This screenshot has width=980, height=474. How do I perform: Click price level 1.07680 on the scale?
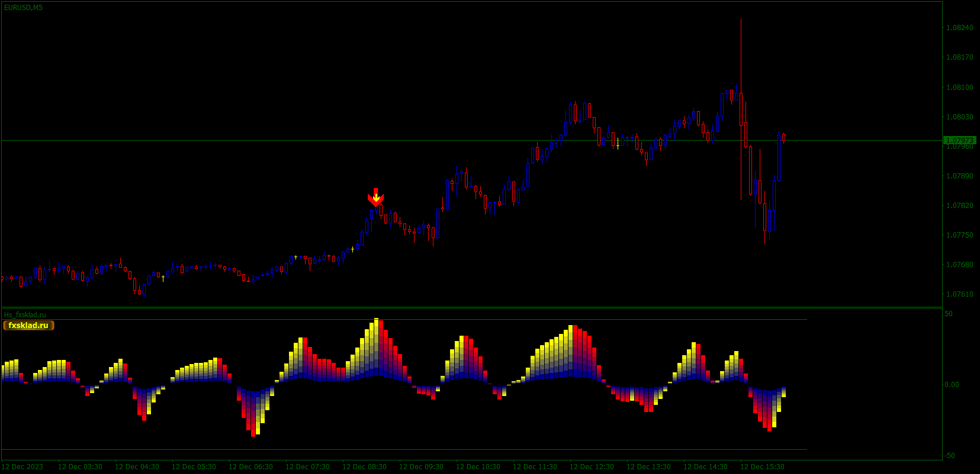click(x=959, y=265)
